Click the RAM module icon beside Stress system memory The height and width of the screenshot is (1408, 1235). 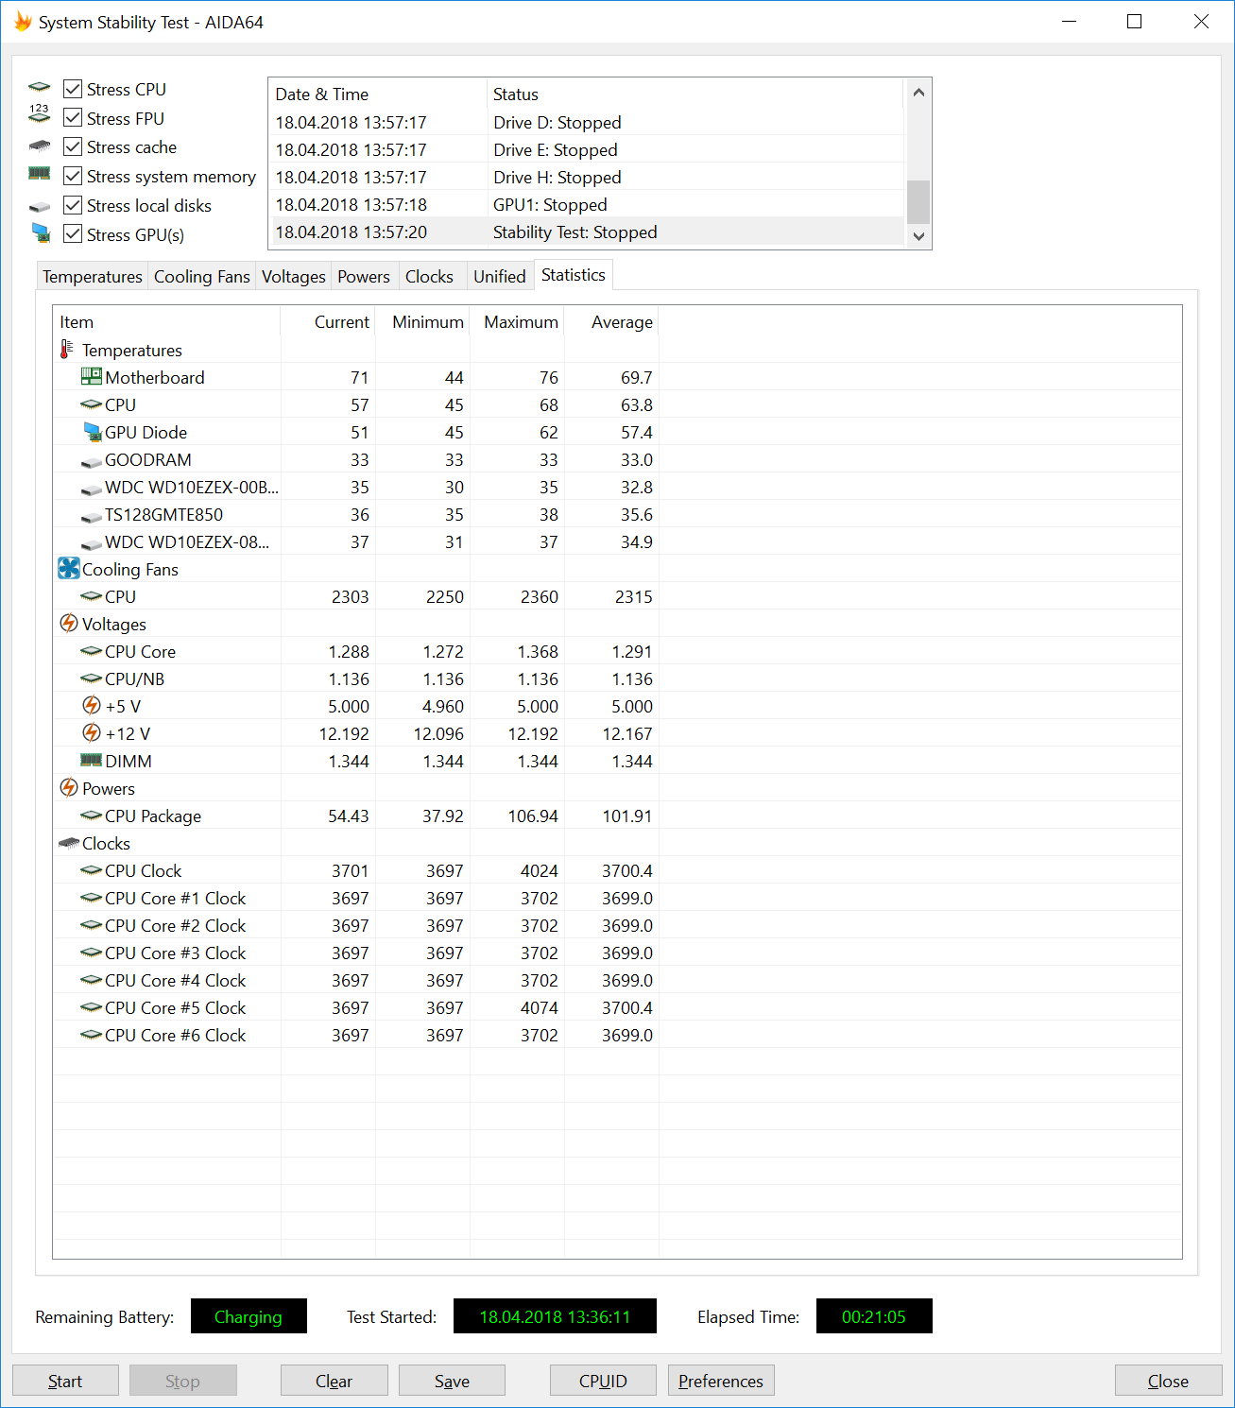[x=39, y=174]
